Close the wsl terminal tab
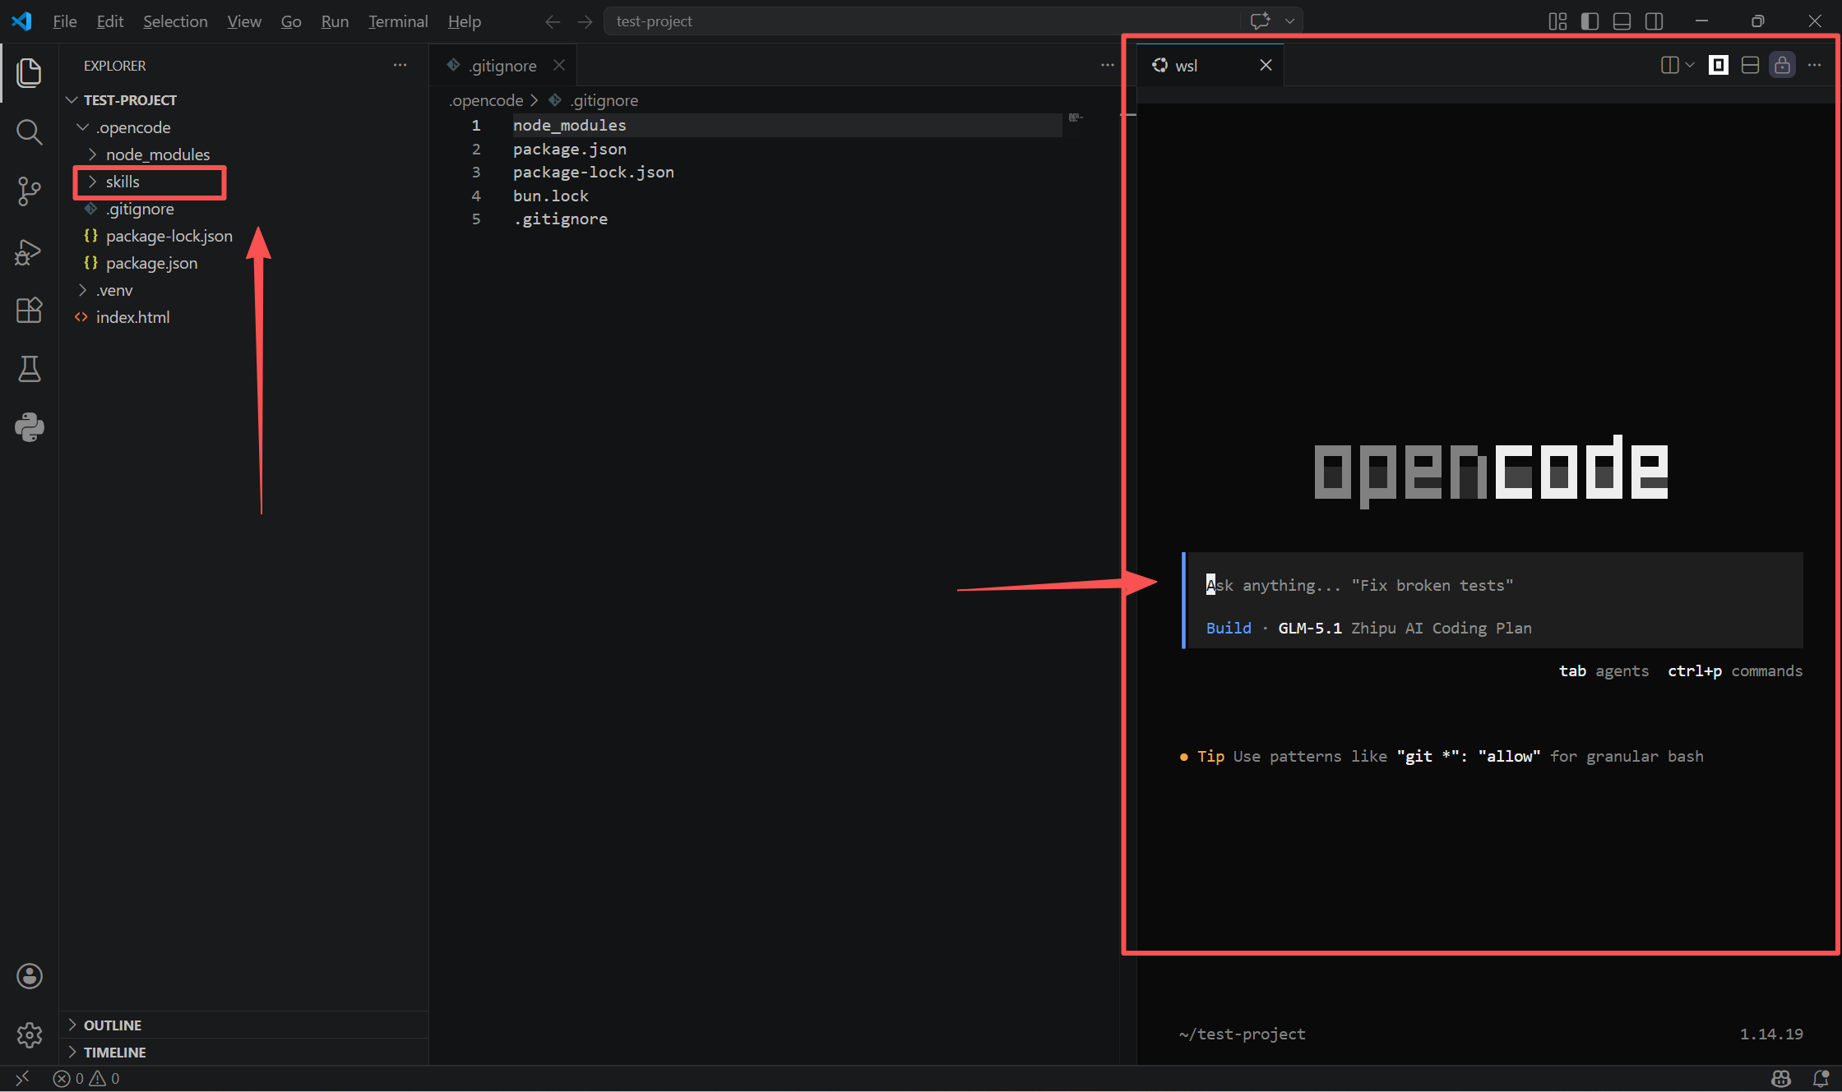1842x1092 pixels. (1266, 65)
